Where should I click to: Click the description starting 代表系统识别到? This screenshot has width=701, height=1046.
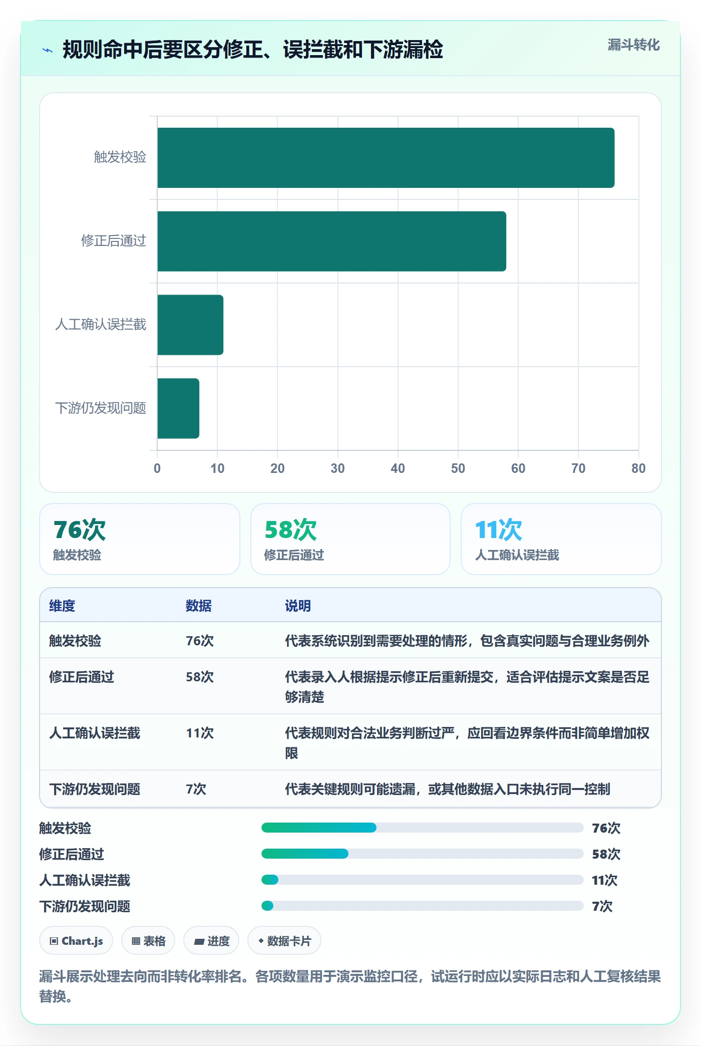[467, 641]
